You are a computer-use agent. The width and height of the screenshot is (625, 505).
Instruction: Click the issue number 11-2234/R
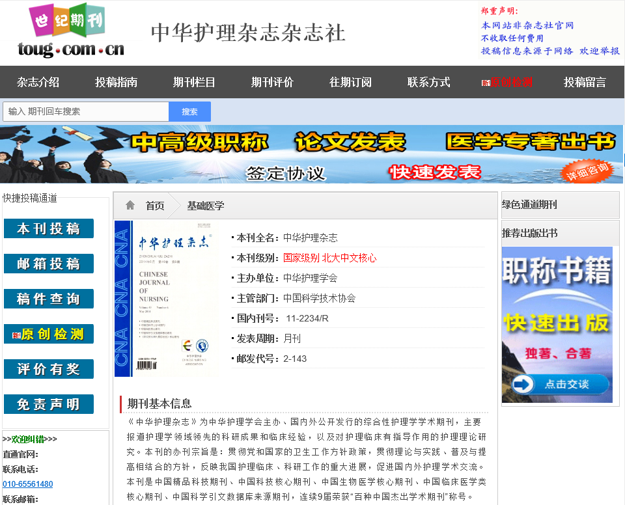(307, 318)
